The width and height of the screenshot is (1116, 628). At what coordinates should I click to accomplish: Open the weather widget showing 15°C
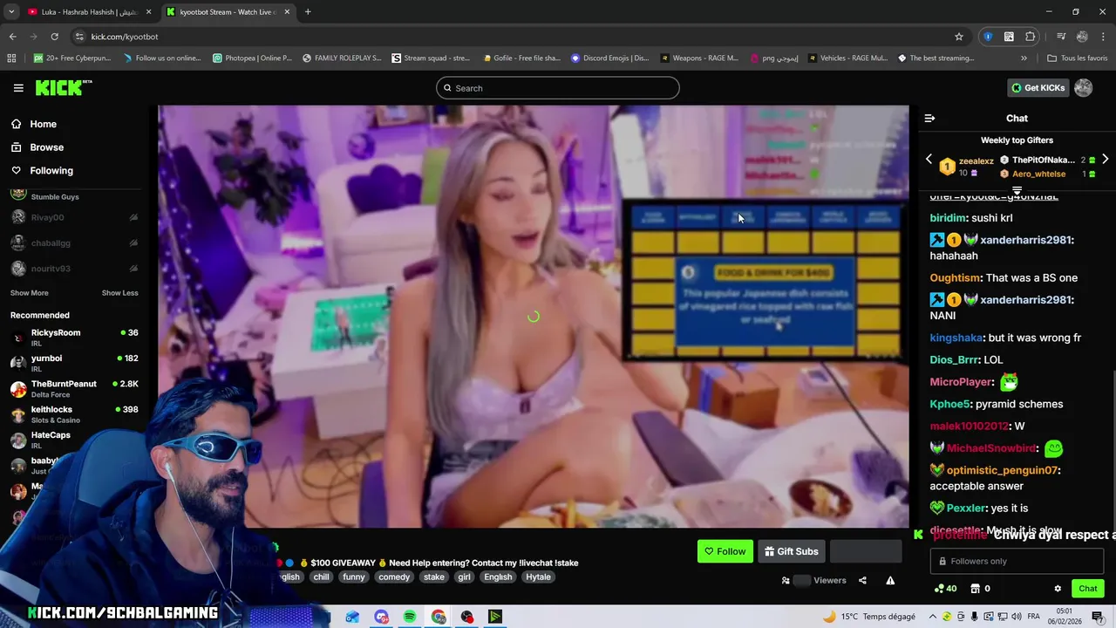pyautogui.click(x=868, y=617)
